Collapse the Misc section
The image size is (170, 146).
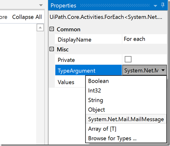[x=52, y=49]
